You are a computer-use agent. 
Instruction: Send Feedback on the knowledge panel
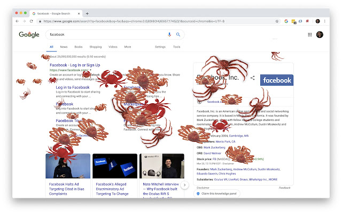284,188
